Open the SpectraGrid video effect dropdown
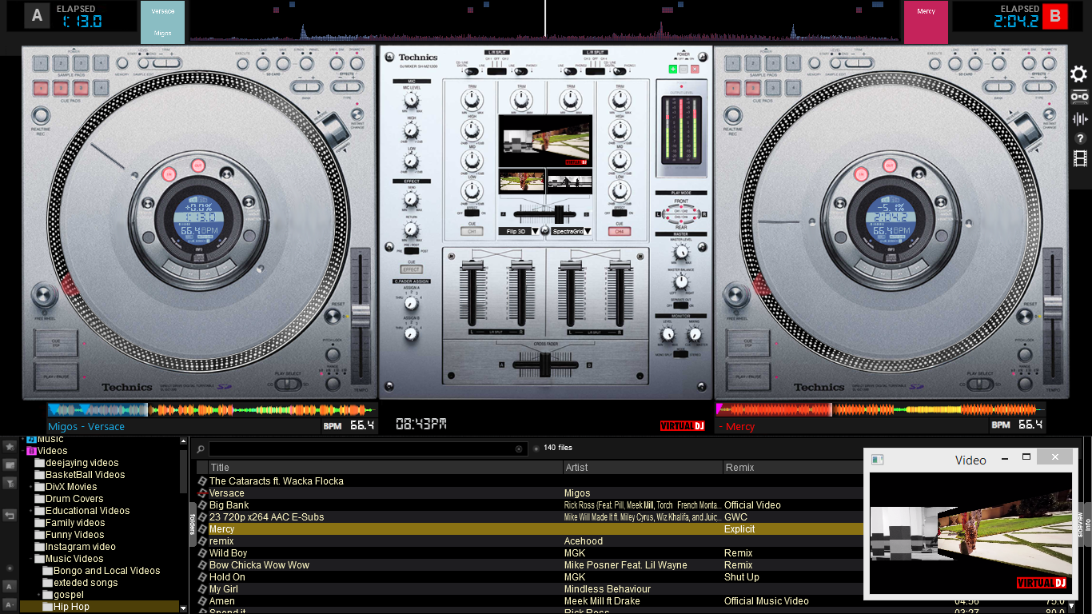Screen dimensions: 1092x614 587,231
